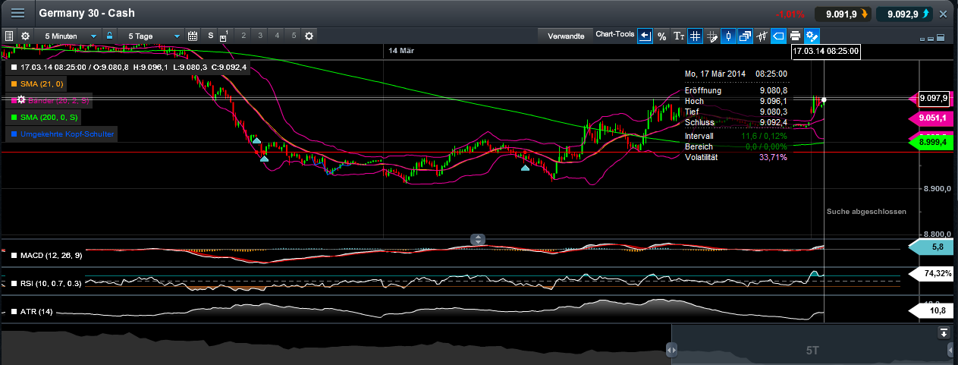Toggle the SMA (200, 0, S) indicator square
Image resolution: width=958 pixels, height=365 pixels.
pos(14,118)
